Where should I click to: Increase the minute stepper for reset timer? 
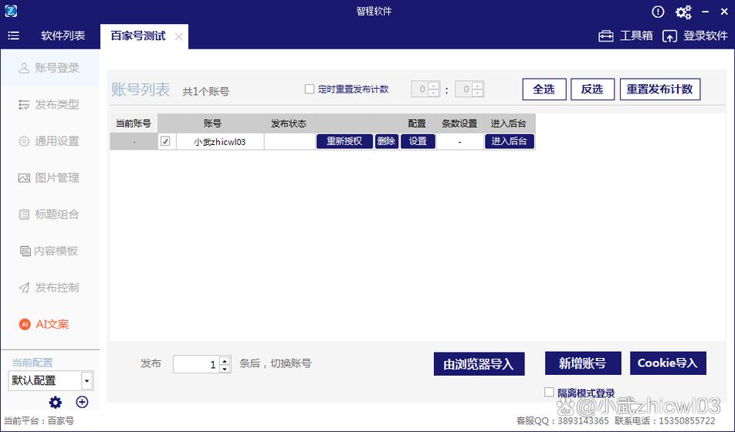478,86
